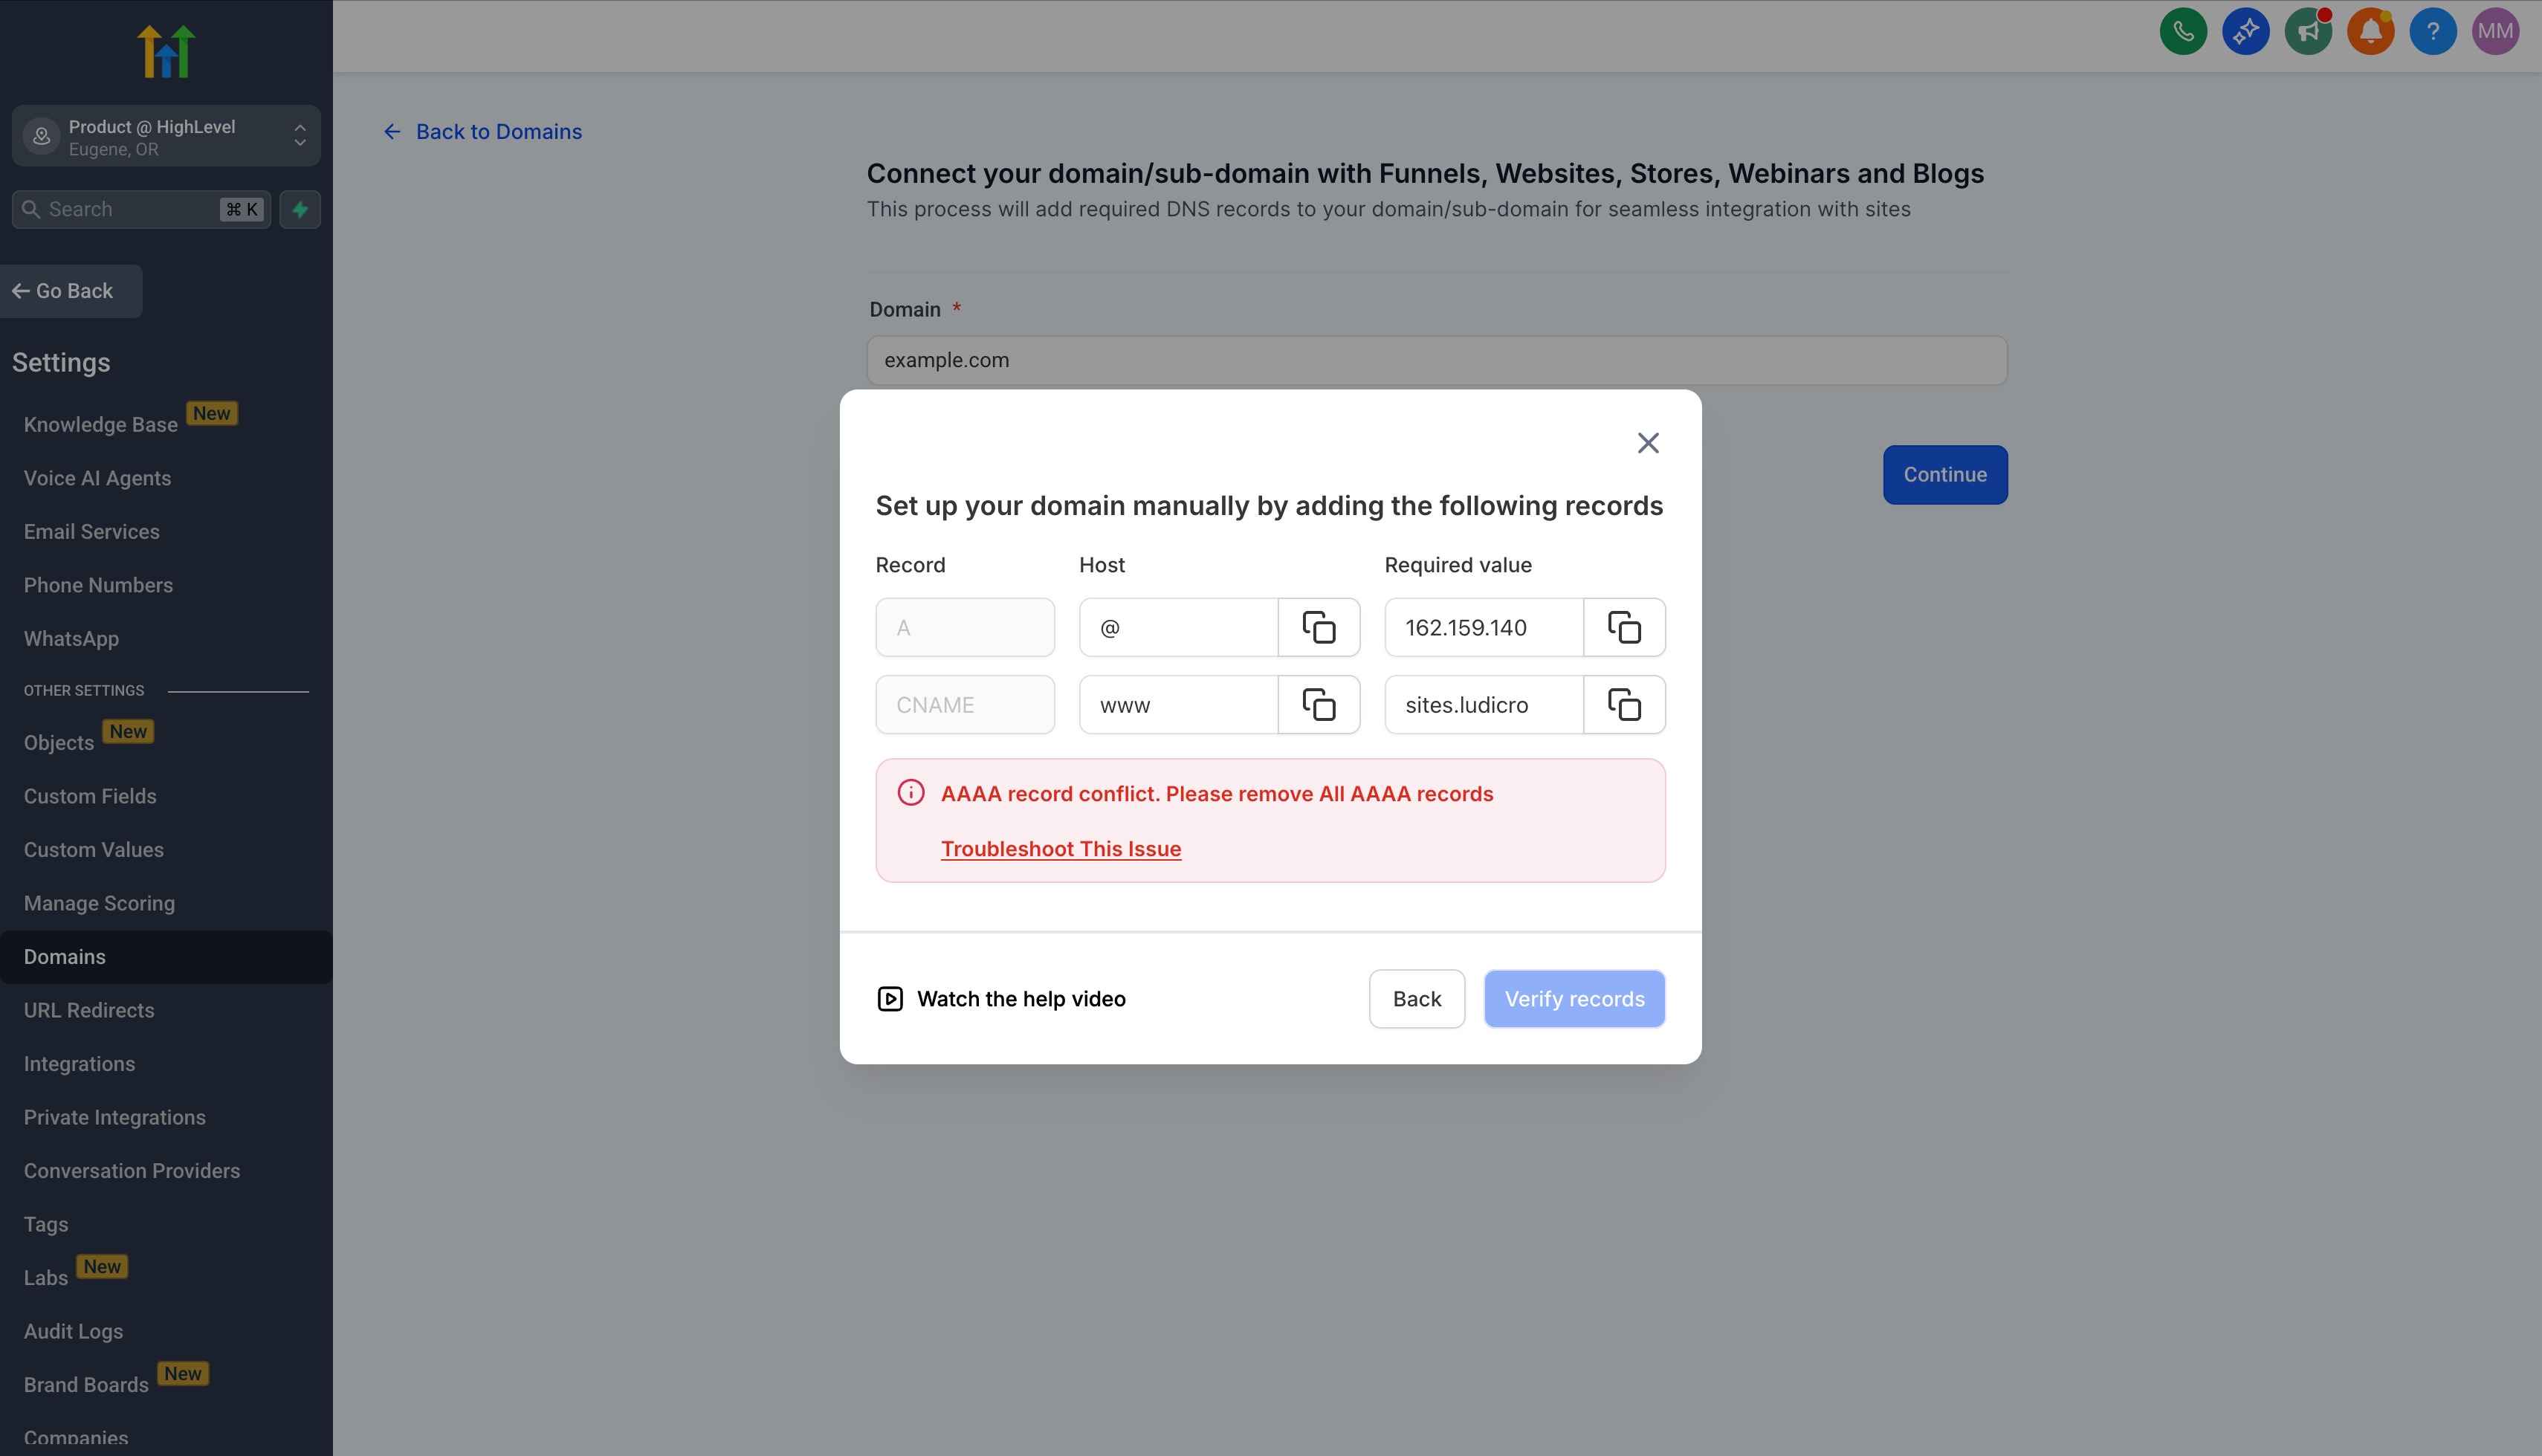Open the Troubleshoot This Issue link
The height and width of the screenshot is (1456, 2542).
tap(1060, 848)
